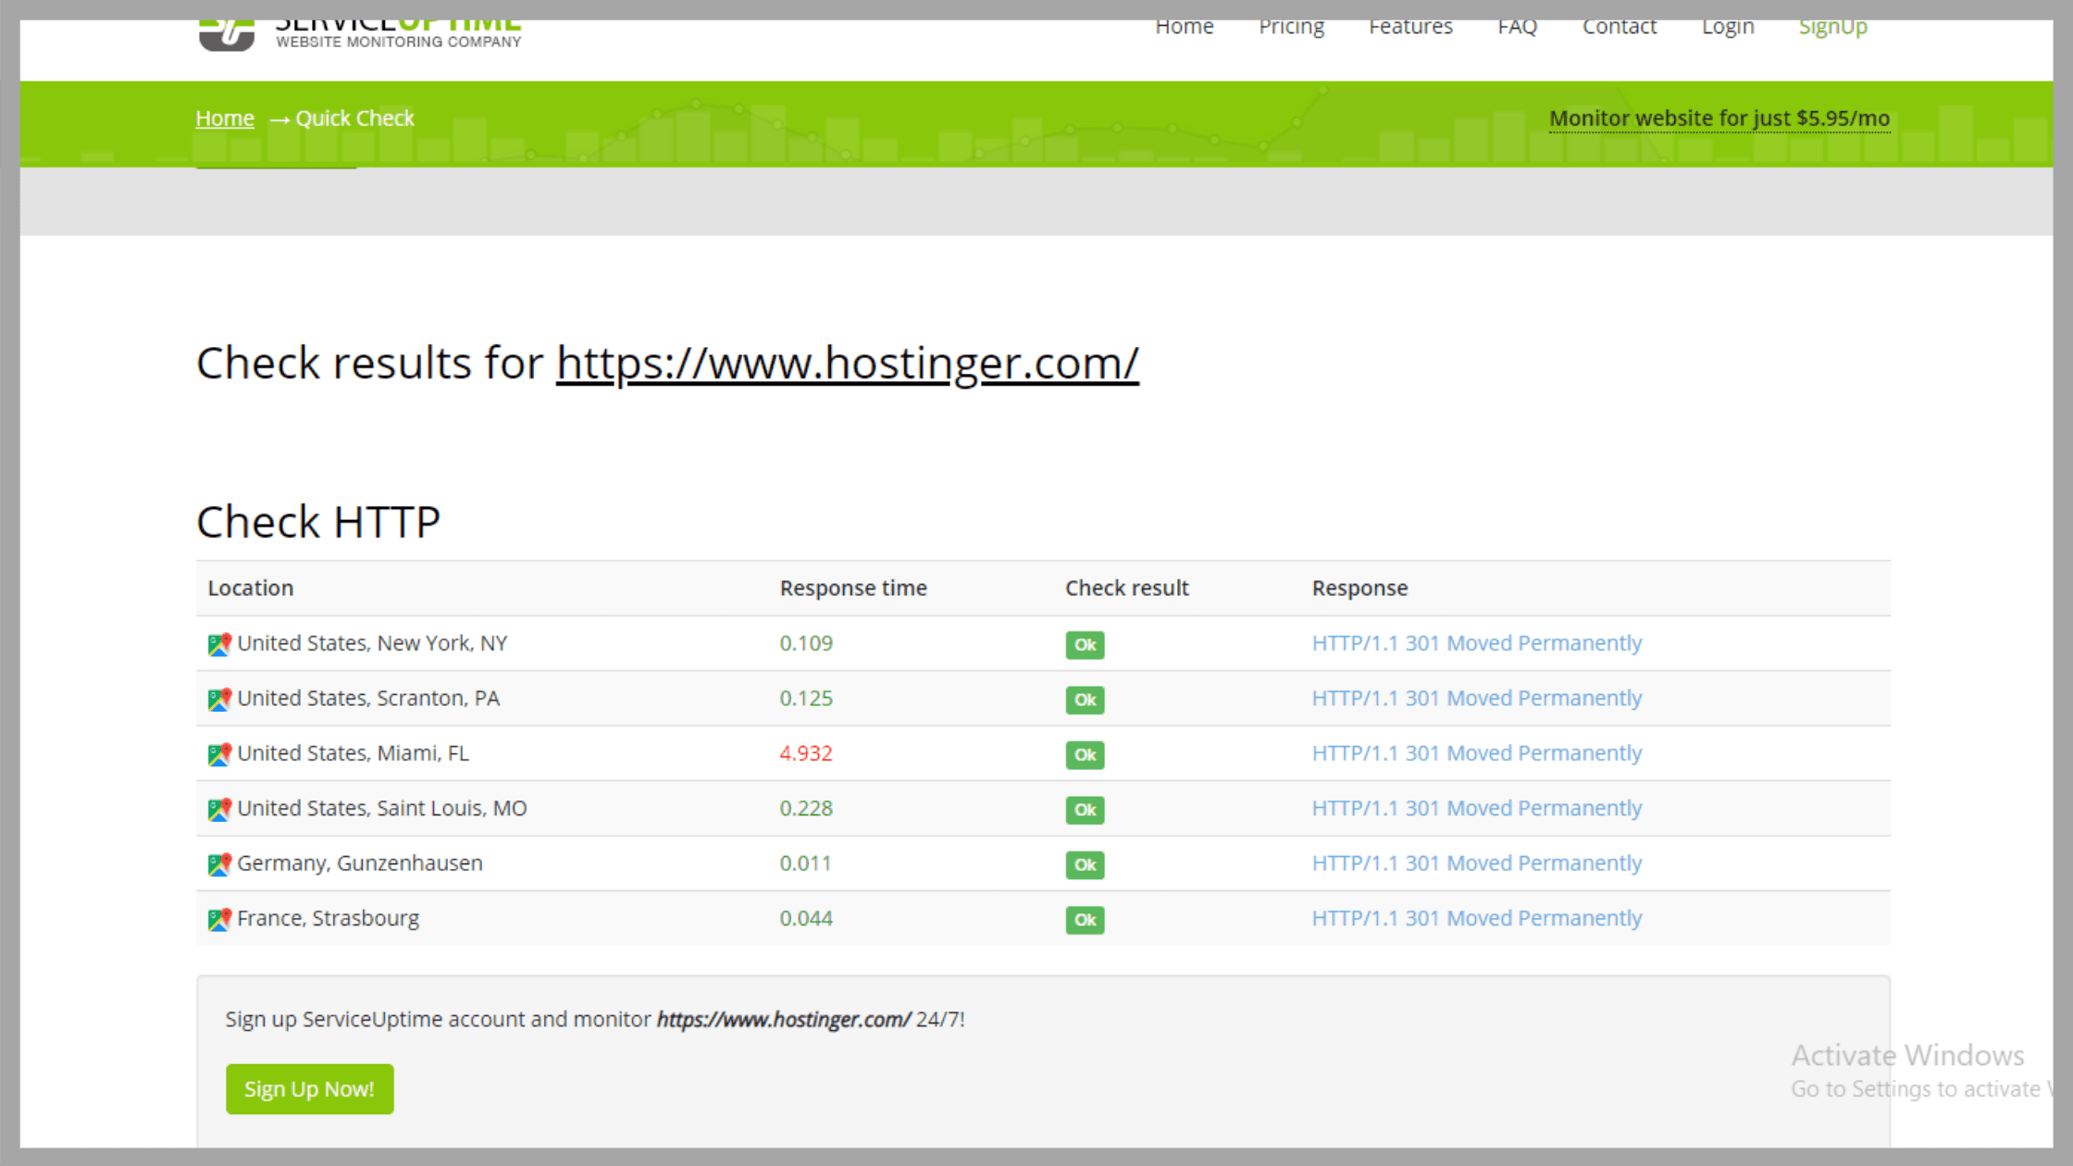Image resolution: width=2073 pixels, height=1166 pixels.
Task: Click the Home breadcrumb link
Action: [x=224, y=117]
